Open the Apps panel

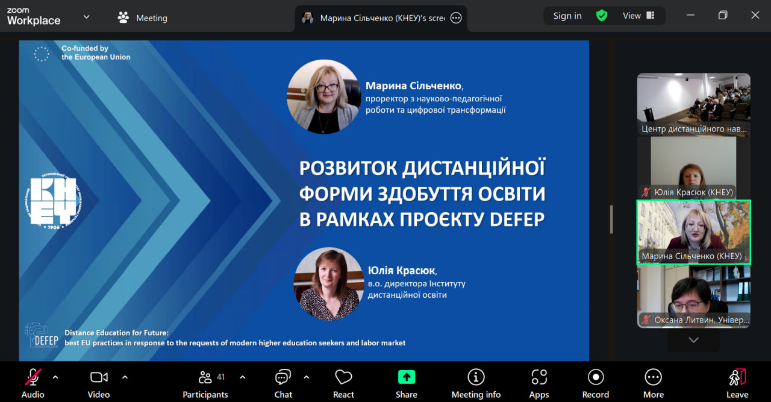(539, 382)
